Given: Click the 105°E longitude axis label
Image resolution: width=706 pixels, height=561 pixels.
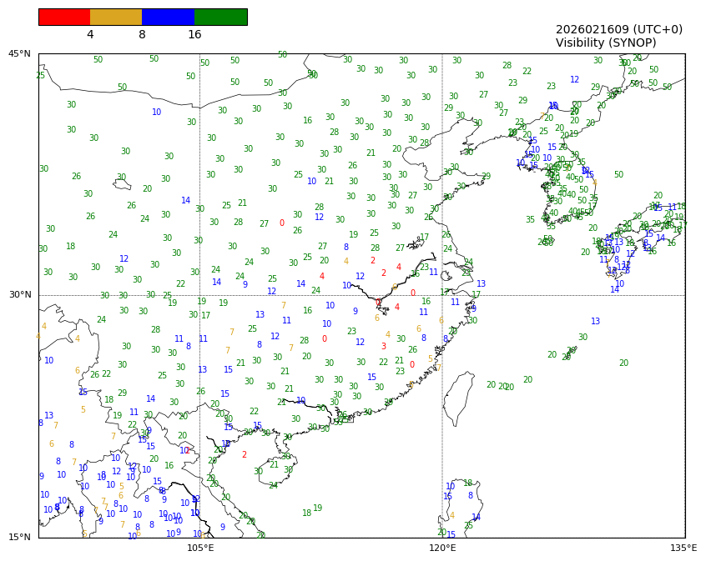Looking at the screenshot, I should click(x=200, y=548).
